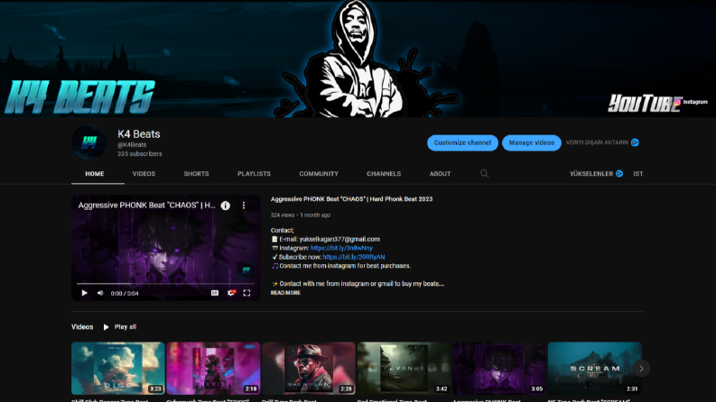Click the Manage videos button

pos(532,142)
